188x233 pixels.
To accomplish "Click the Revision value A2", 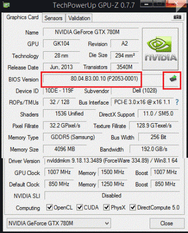I will 124,43.
